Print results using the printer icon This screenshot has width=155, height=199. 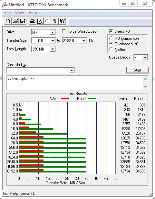pos(33,21)
